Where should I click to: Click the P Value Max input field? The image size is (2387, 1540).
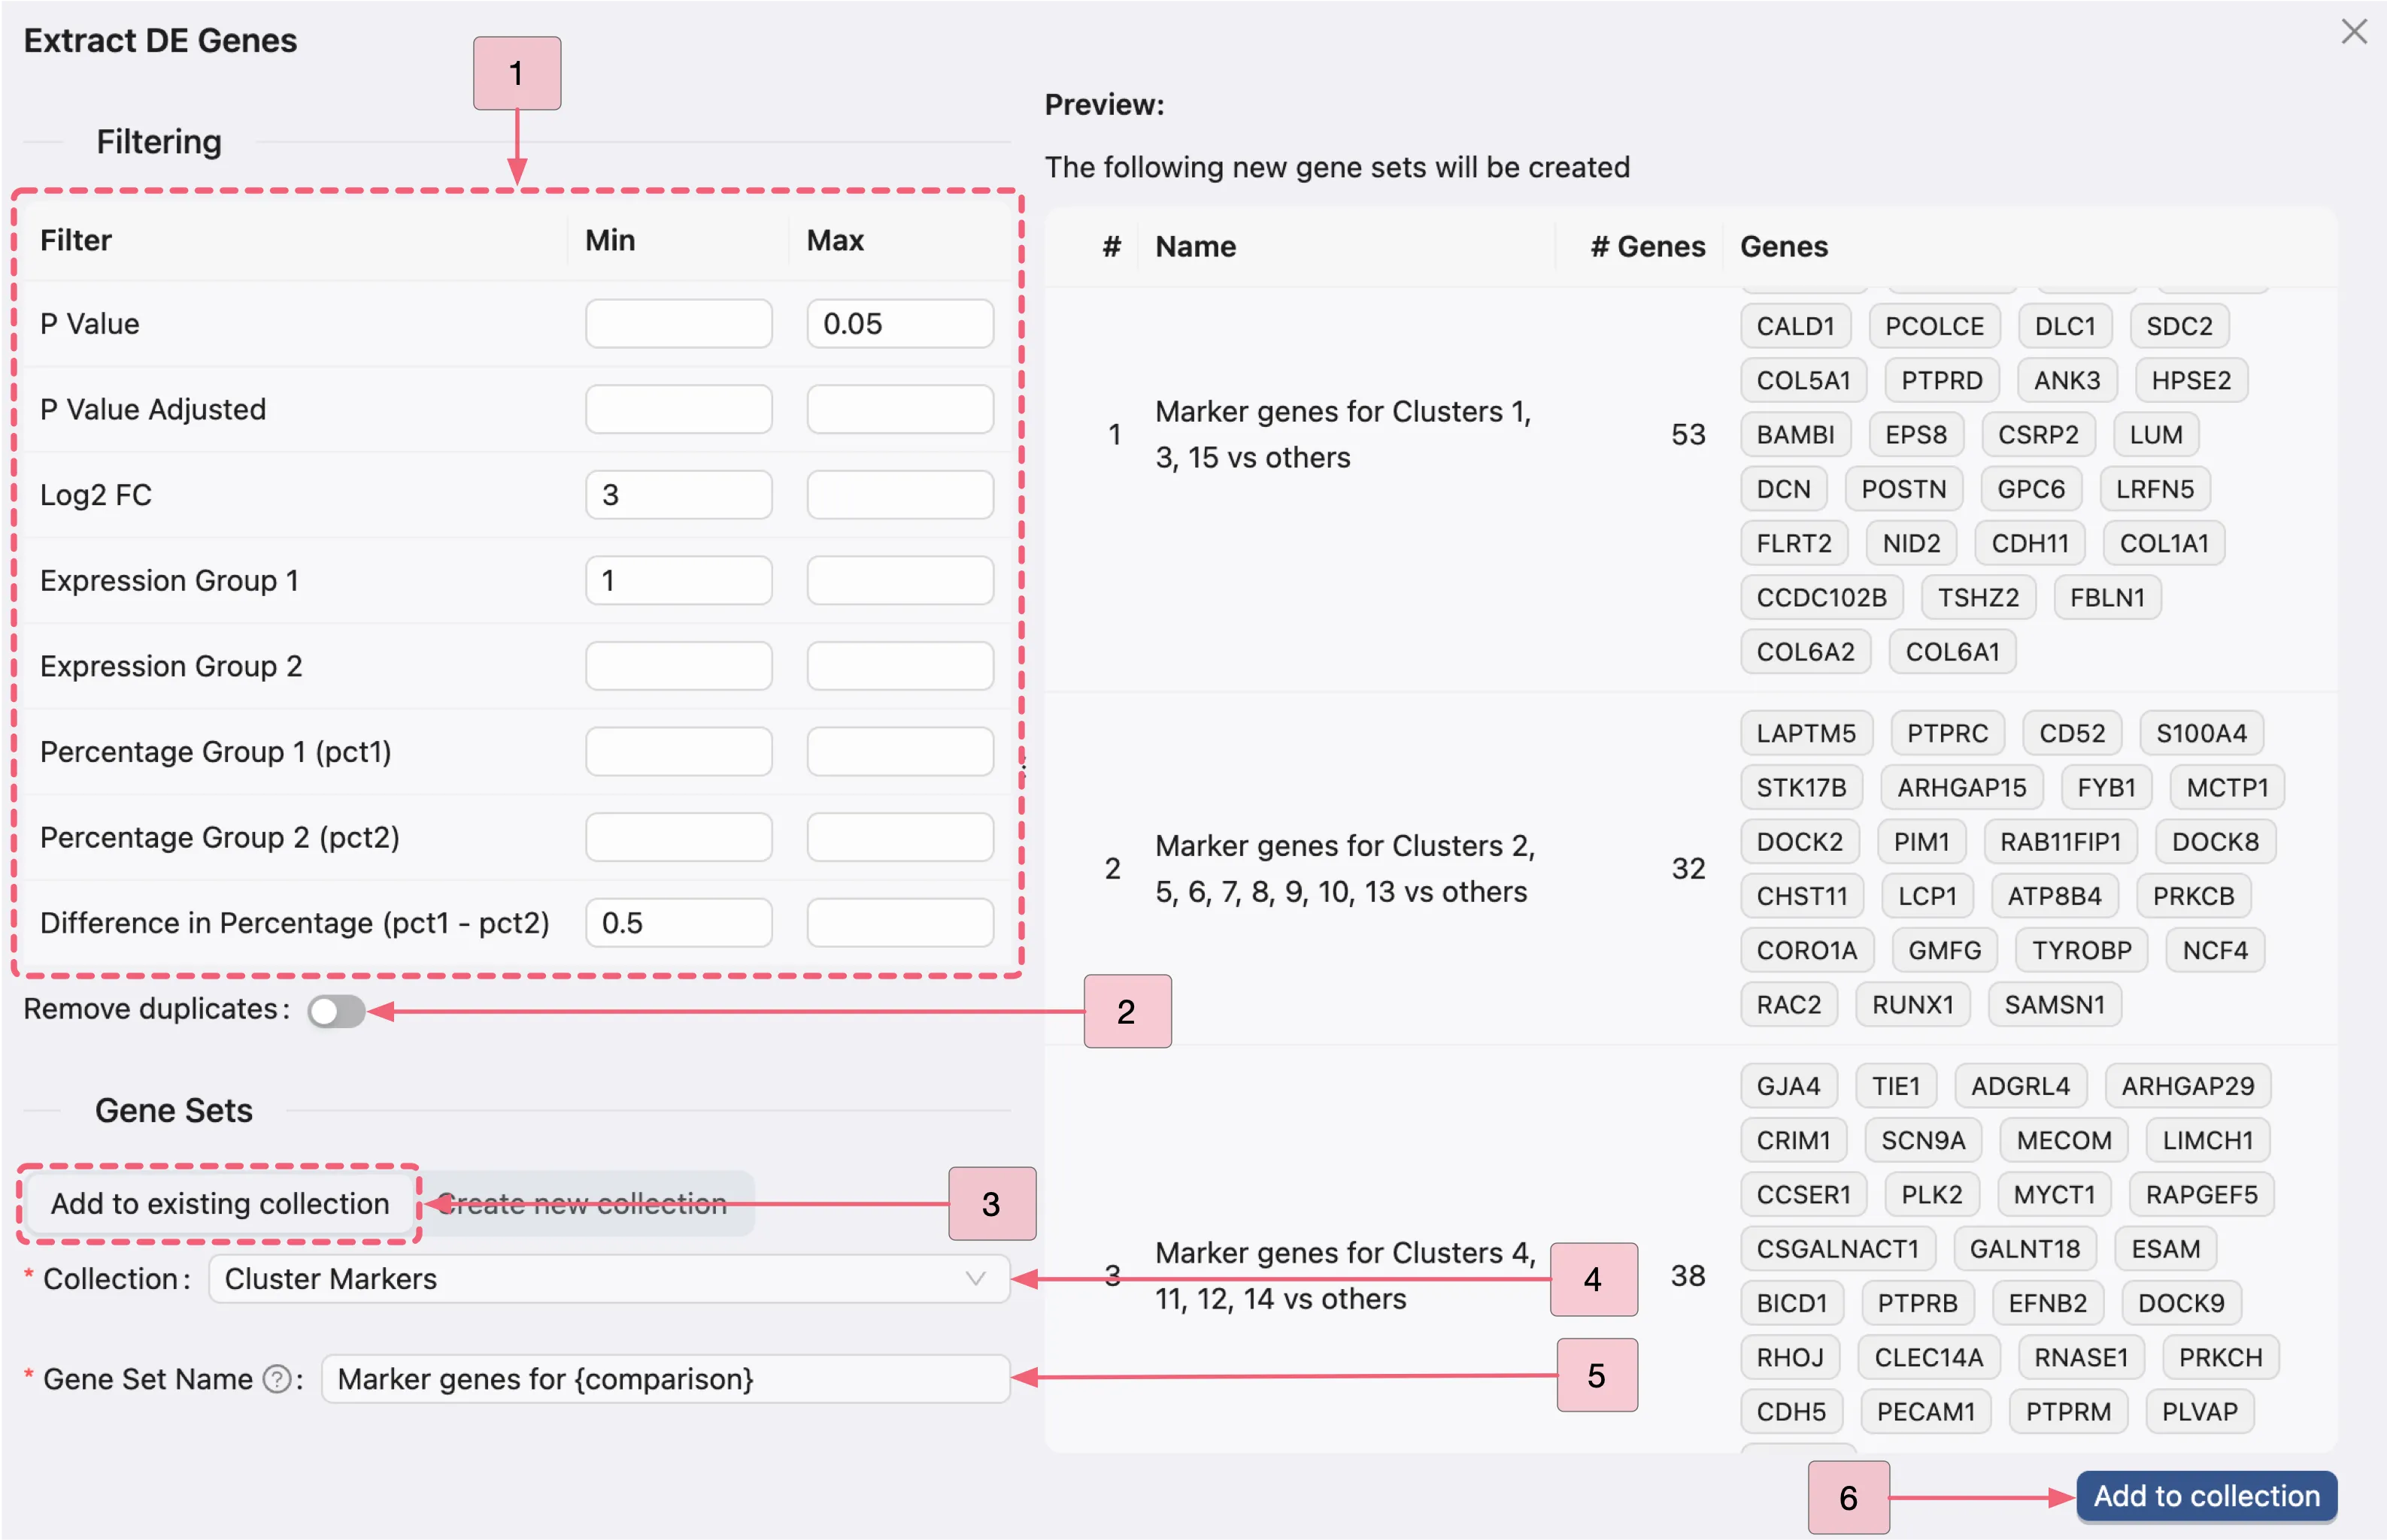pyautogui.click(x=899, y=323)
